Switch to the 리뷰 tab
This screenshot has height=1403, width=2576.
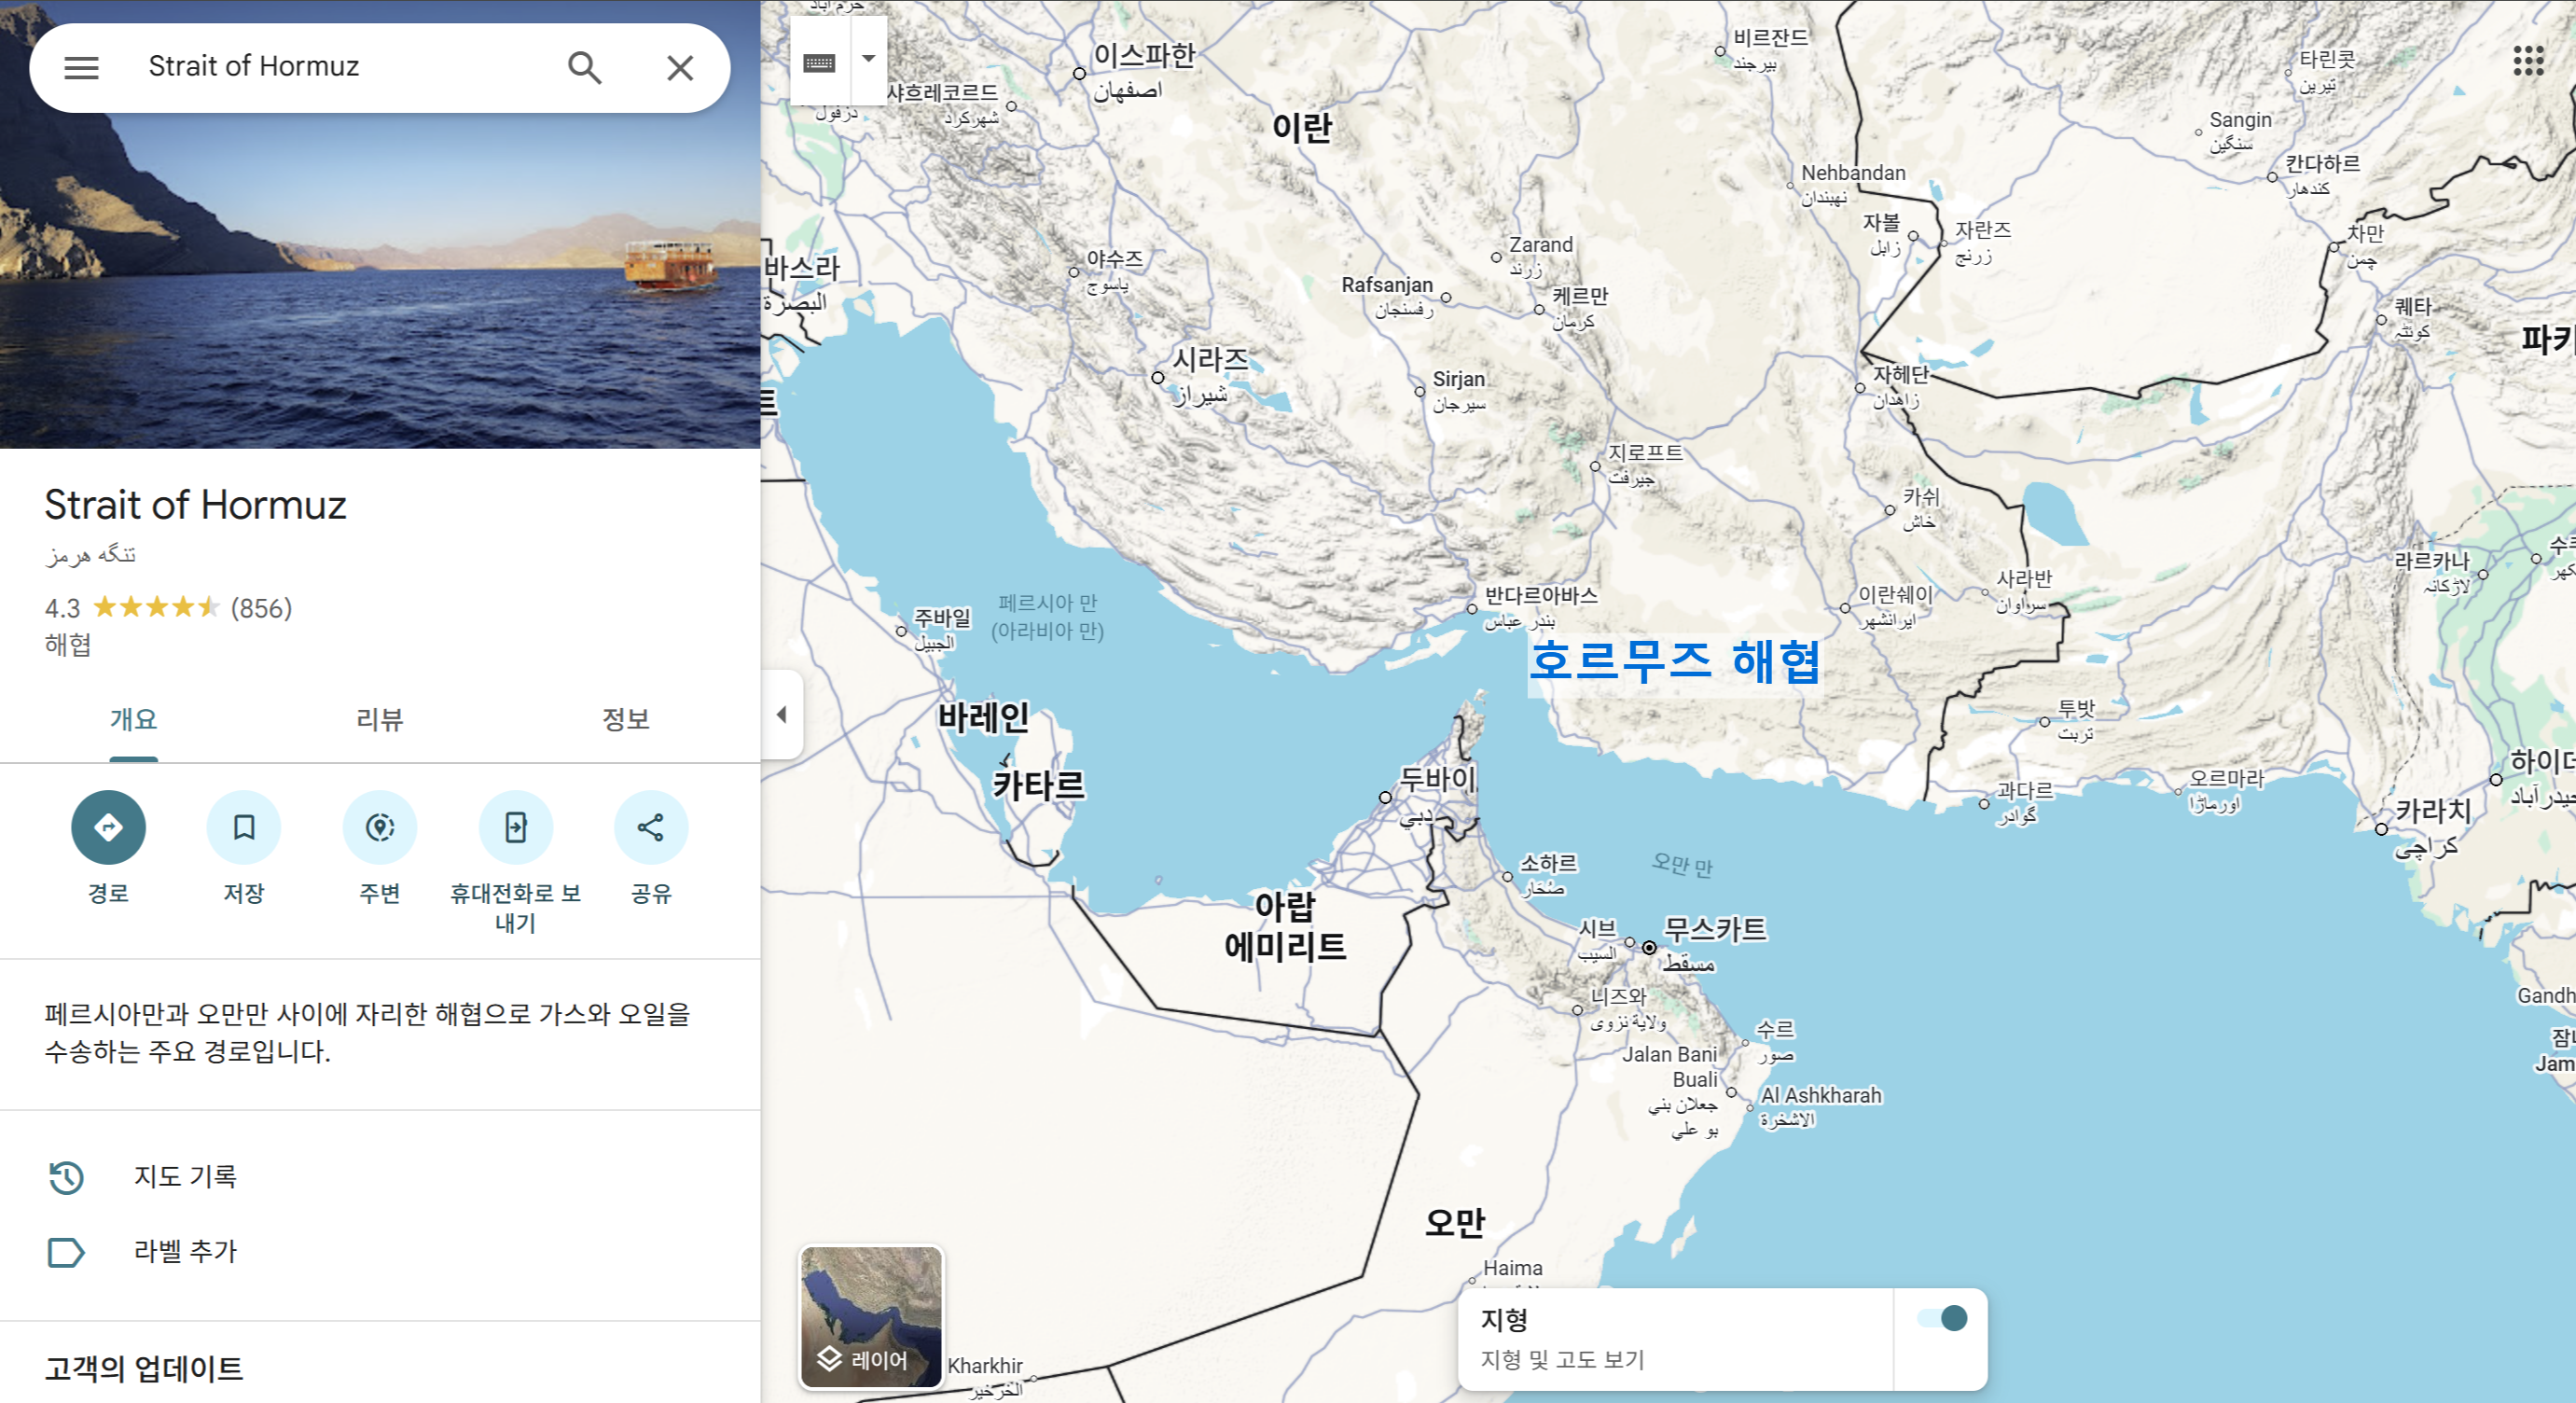coord(379,719)
